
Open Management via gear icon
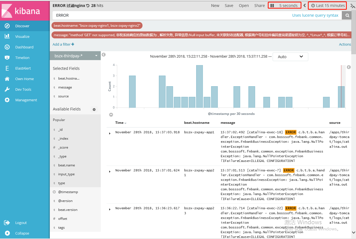point(7,100)
